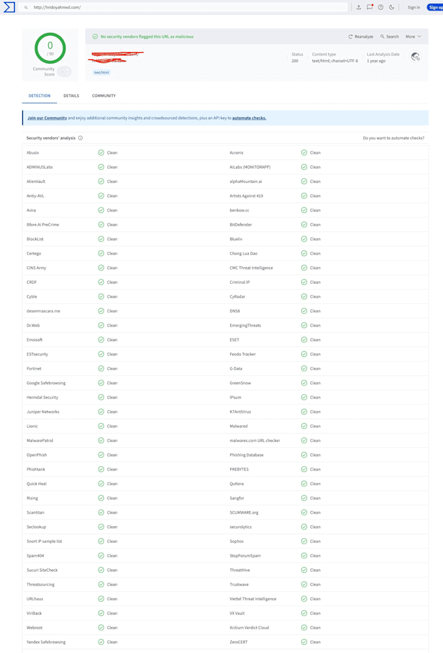Click the clean check icon for Phishtank
This screenshot has width=443, height=653.
[x=101, y=469]
